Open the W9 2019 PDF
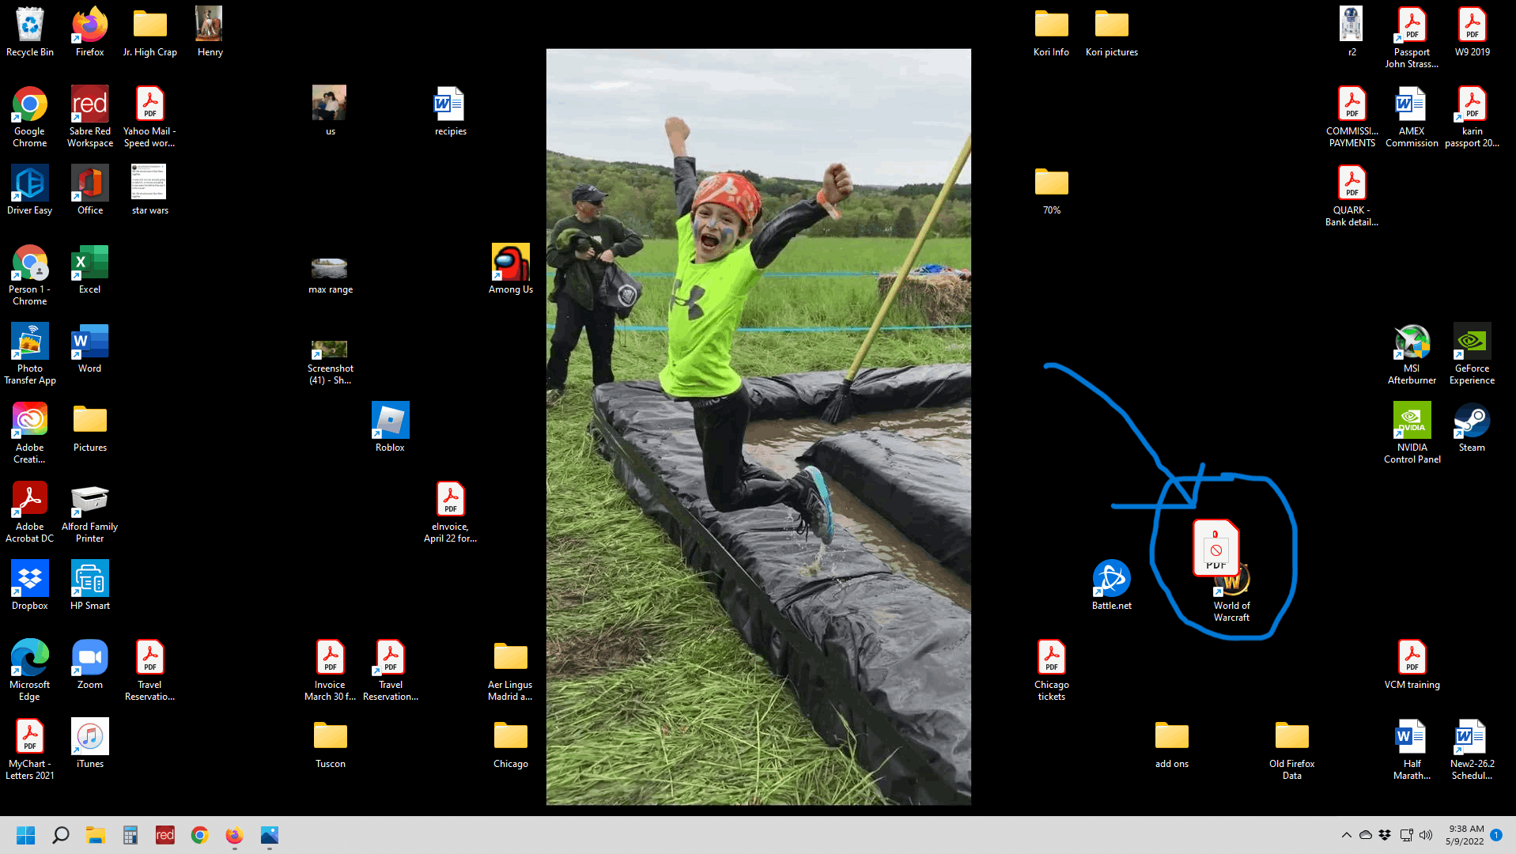The width and height of the screenshot is (1516, 854). tap(1472, 32)
